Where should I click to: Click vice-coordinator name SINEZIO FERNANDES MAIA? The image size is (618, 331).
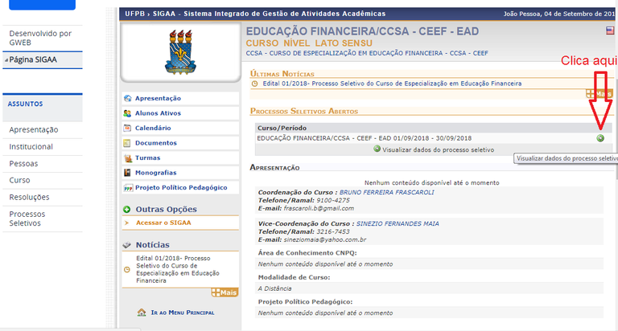coord(398,223)
